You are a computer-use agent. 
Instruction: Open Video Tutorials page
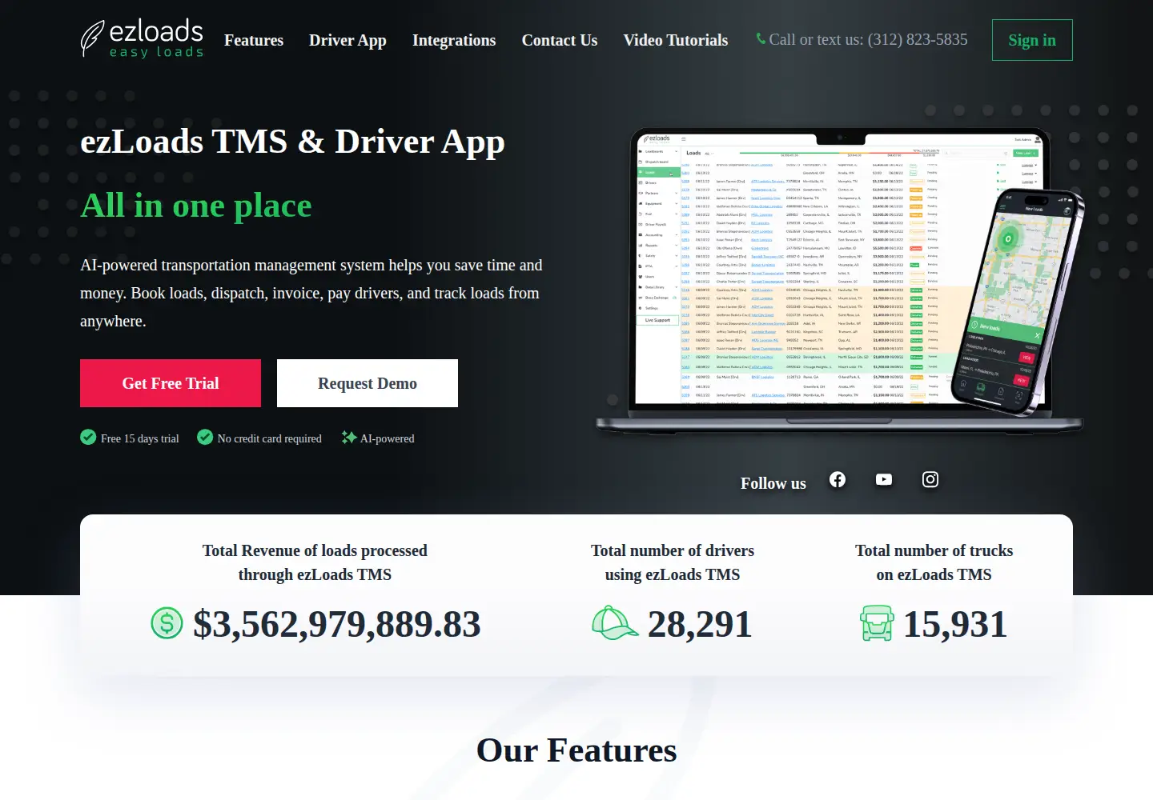pos(676,40)
